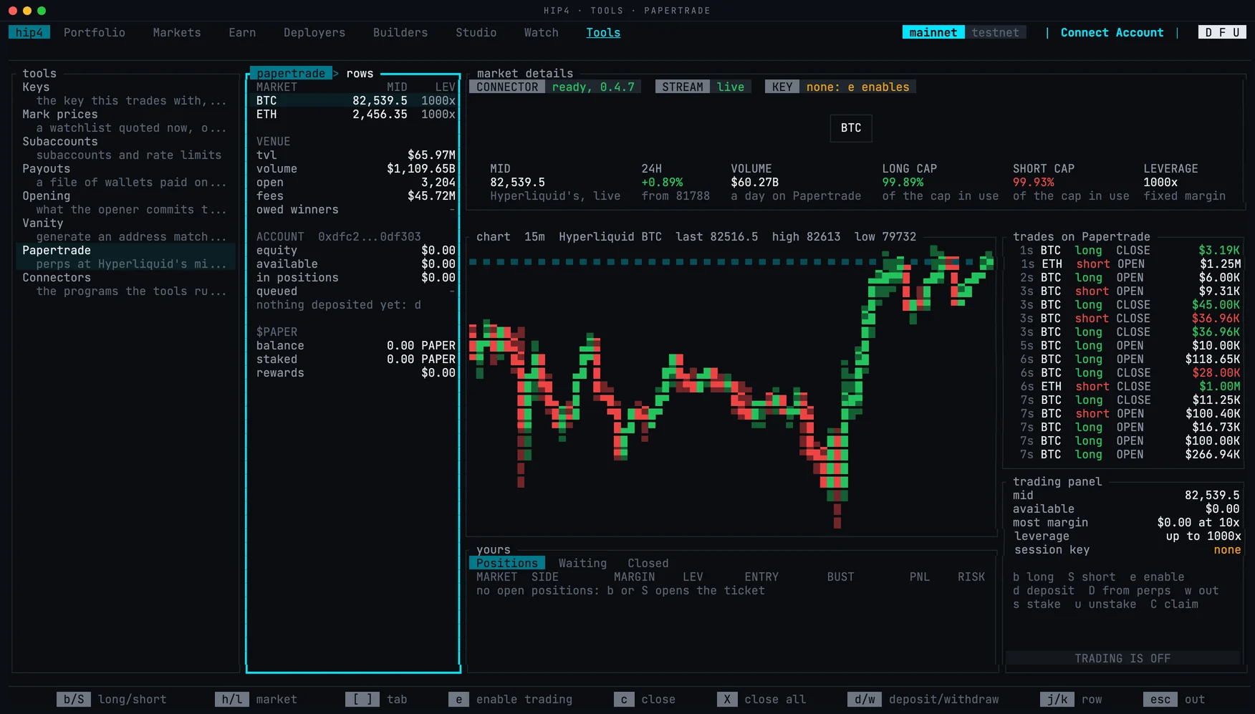Click the TRADING IS OFF bar
The height and width of the screenshot is (714, 1255).
tap(1122, 658)
